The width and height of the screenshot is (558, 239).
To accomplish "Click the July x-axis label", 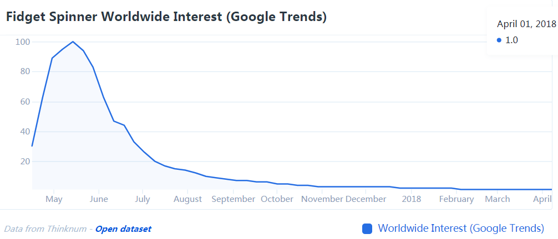I will [143, 199].
